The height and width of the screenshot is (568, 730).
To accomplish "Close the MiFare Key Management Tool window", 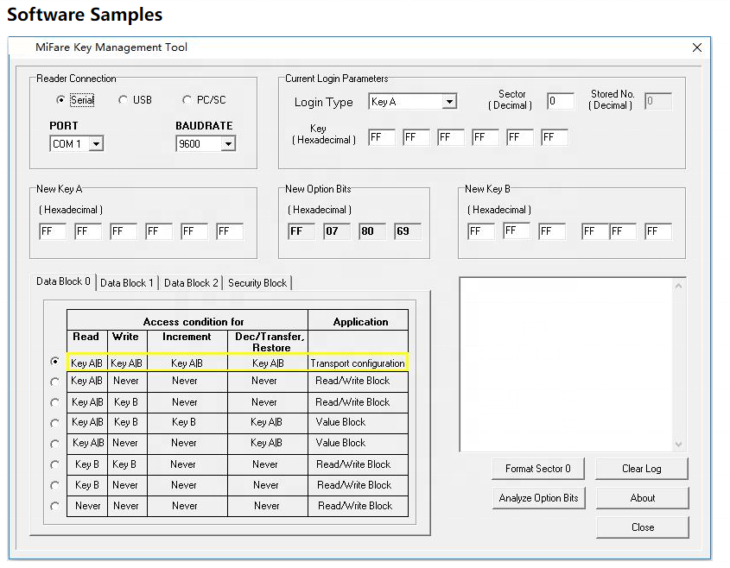I will [697, 47].
